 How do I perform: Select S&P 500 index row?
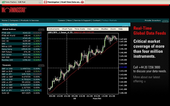(x=21, y=57)
